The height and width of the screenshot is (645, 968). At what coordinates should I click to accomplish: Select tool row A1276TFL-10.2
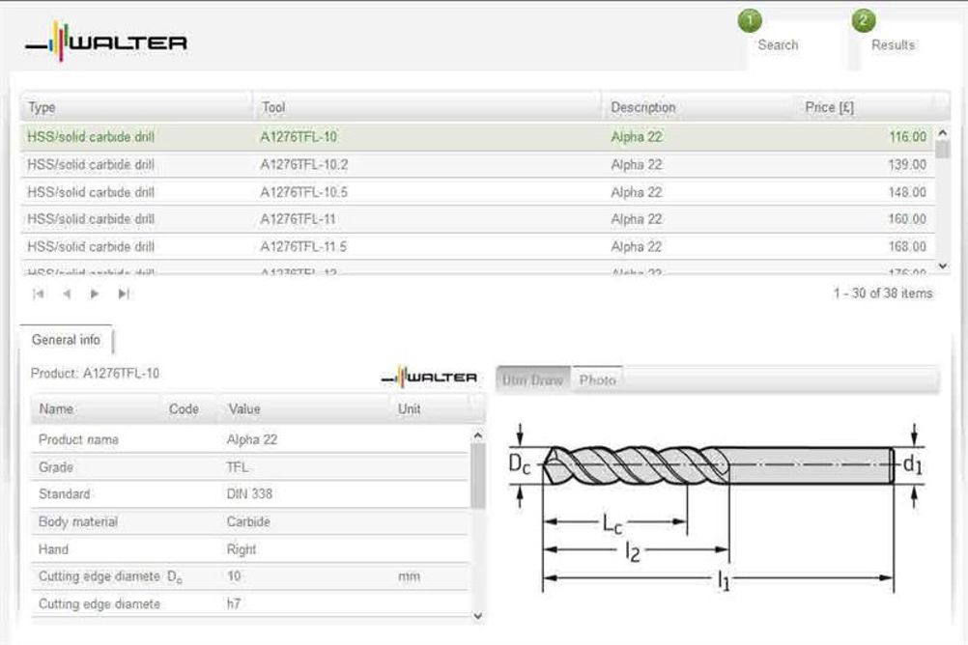pyautogui.click(x=477, y=165)
